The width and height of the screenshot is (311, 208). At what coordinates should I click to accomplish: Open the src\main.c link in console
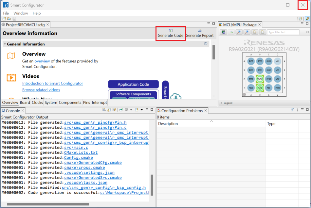pos(76,148)
